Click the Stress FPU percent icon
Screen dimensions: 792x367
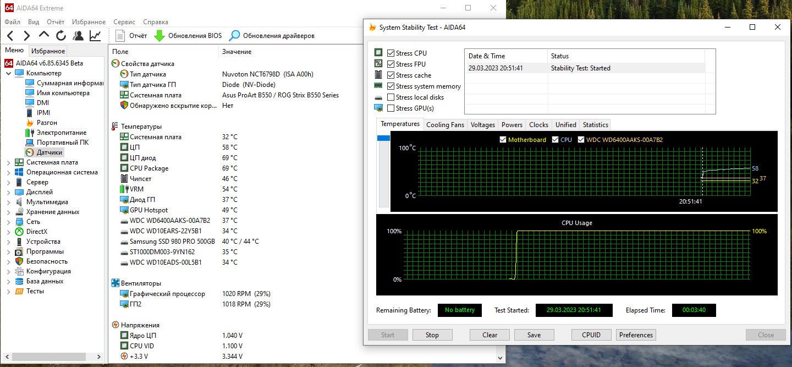pyautogui.click(x=378, y=64)
